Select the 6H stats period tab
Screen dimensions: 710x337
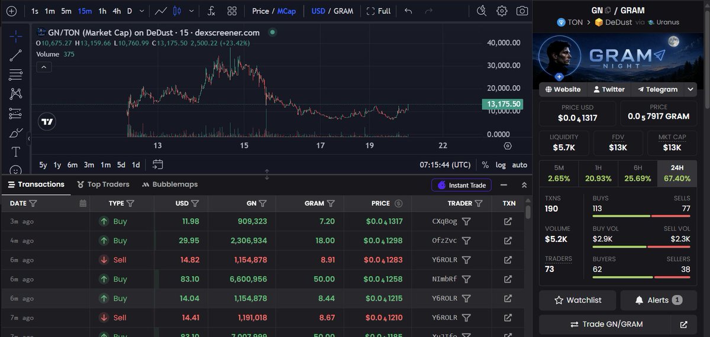point(637,173)
